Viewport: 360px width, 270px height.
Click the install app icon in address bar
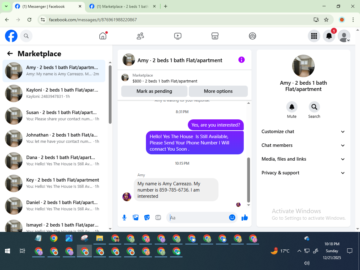tap(316, 20)
